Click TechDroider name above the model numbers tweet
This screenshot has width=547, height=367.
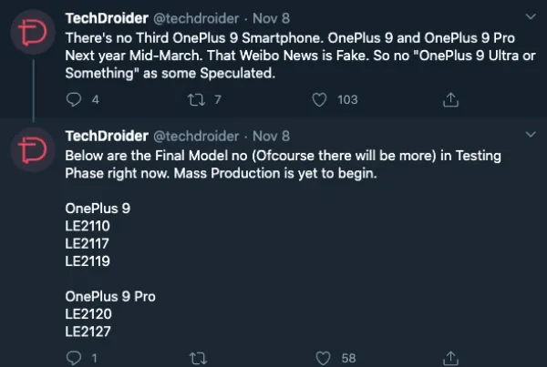(x=106, y=137)
